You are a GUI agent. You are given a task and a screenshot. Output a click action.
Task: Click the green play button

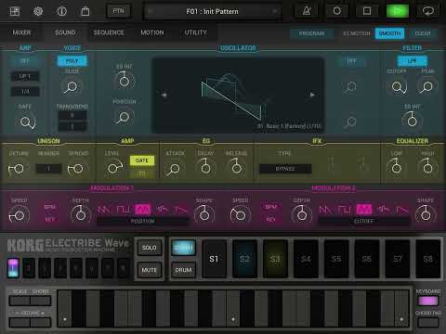click(x=398, y=11)
